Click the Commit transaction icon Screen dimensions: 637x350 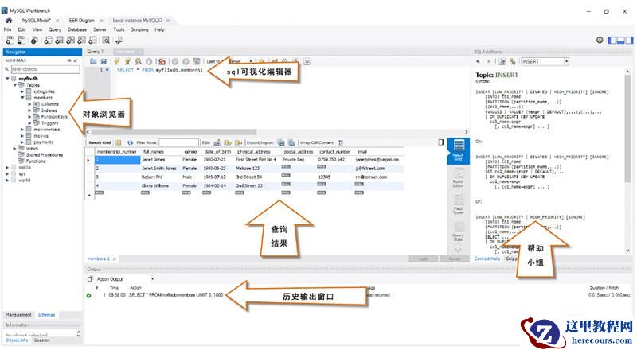175,62
